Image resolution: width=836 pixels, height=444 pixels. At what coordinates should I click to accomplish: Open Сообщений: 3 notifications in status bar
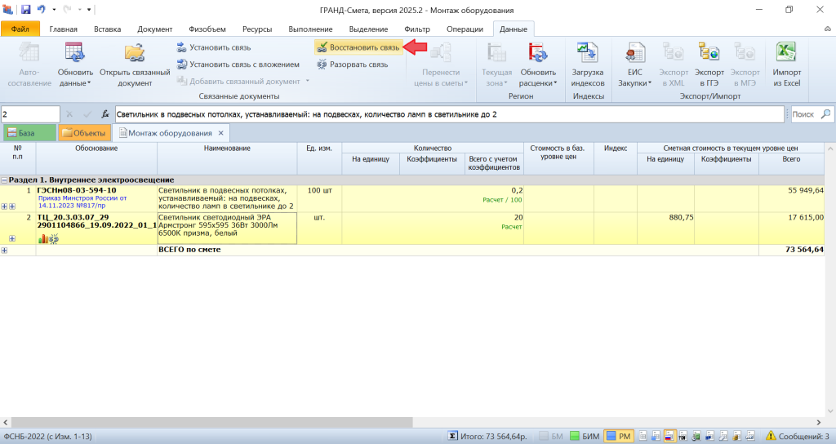[x=798, y=437]
